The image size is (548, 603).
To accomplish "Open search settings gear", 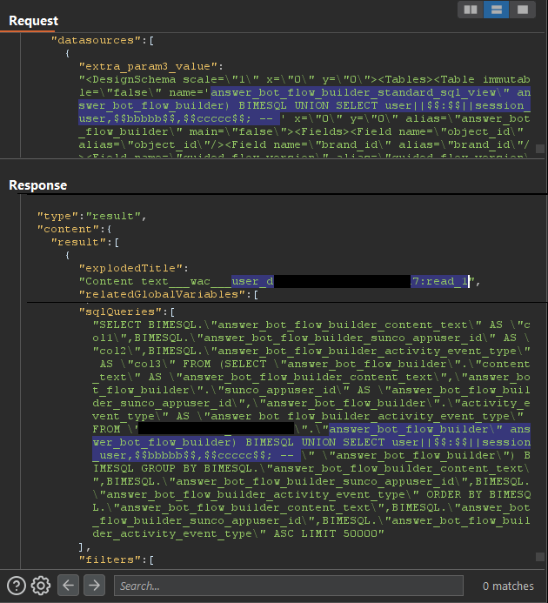I will click(x=40, y=586).
